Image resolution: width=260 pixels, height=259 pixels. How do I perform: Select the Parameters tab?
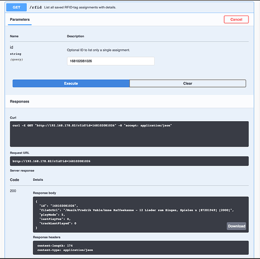pos(20,20)
